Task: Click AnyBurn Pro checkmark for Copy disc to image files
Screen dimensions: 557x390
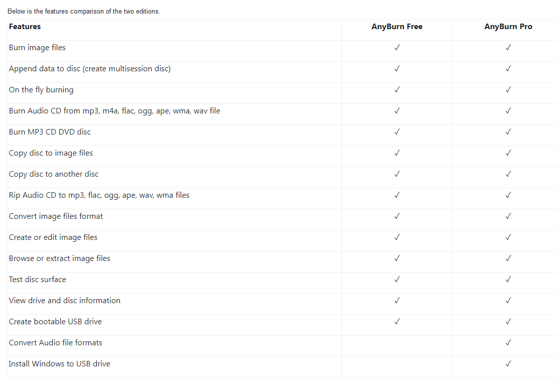Action: 508,153
